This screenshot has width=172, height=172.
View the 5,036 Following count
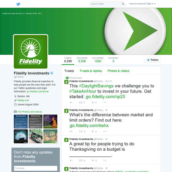click(82, 60)
